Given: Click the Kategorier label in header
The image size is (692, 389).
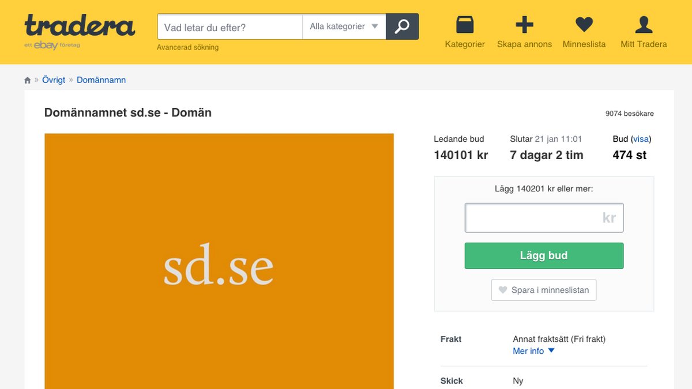Looking at the screenshot, I should (465, 44).
